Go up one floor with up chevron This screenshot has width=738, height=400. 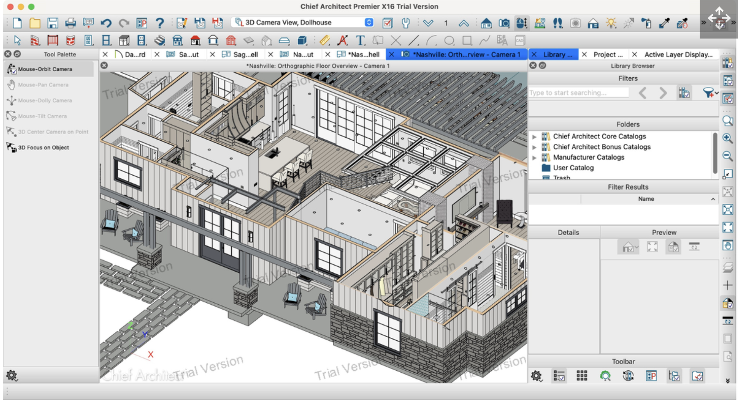click(x=464, y=23)
